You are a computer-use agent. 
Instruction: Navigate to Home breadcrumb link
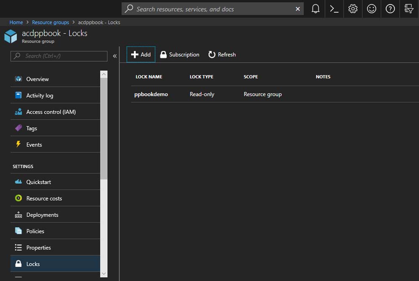click(16, 22)
